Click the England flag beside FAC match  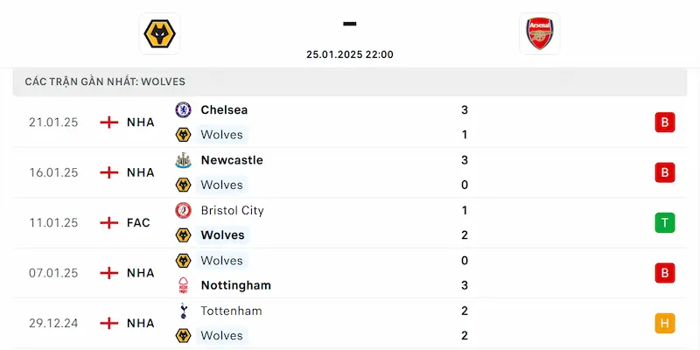tap(109, 223)
